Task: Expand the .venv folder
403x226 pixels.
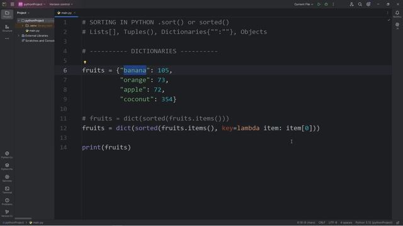Action: 23,26
